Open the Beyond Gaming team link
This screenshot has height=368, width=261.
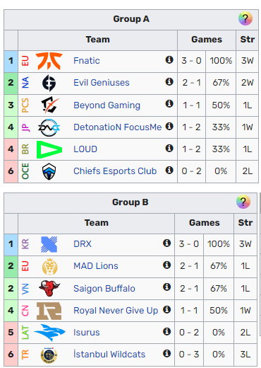pos(107,105)
